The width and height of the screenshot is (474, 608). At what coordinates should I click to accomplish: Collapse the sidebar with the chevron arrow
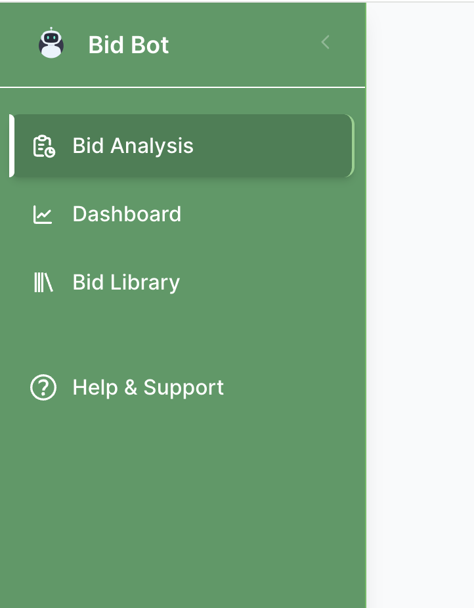pos(325,43)
